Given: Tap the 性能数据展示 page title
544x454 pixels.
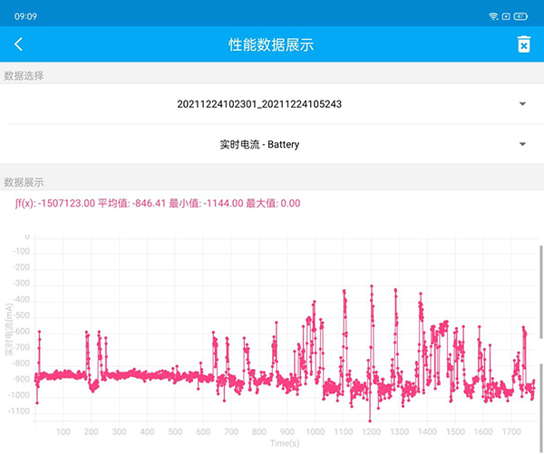Looking at the screenshot, I should pos(271,44).
